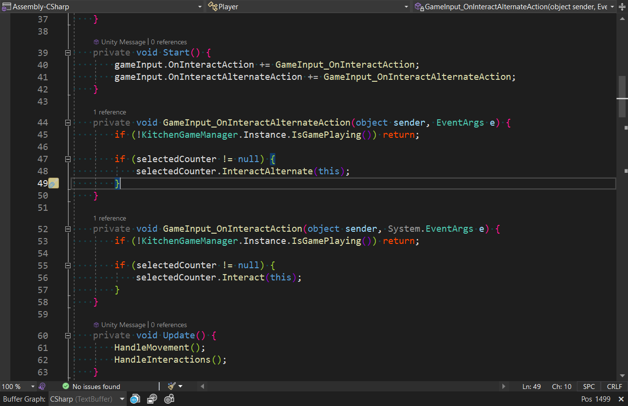Click 'System' in EventArgs on line 52
Screen dimensions: 628x406
[x=404, y=229]
